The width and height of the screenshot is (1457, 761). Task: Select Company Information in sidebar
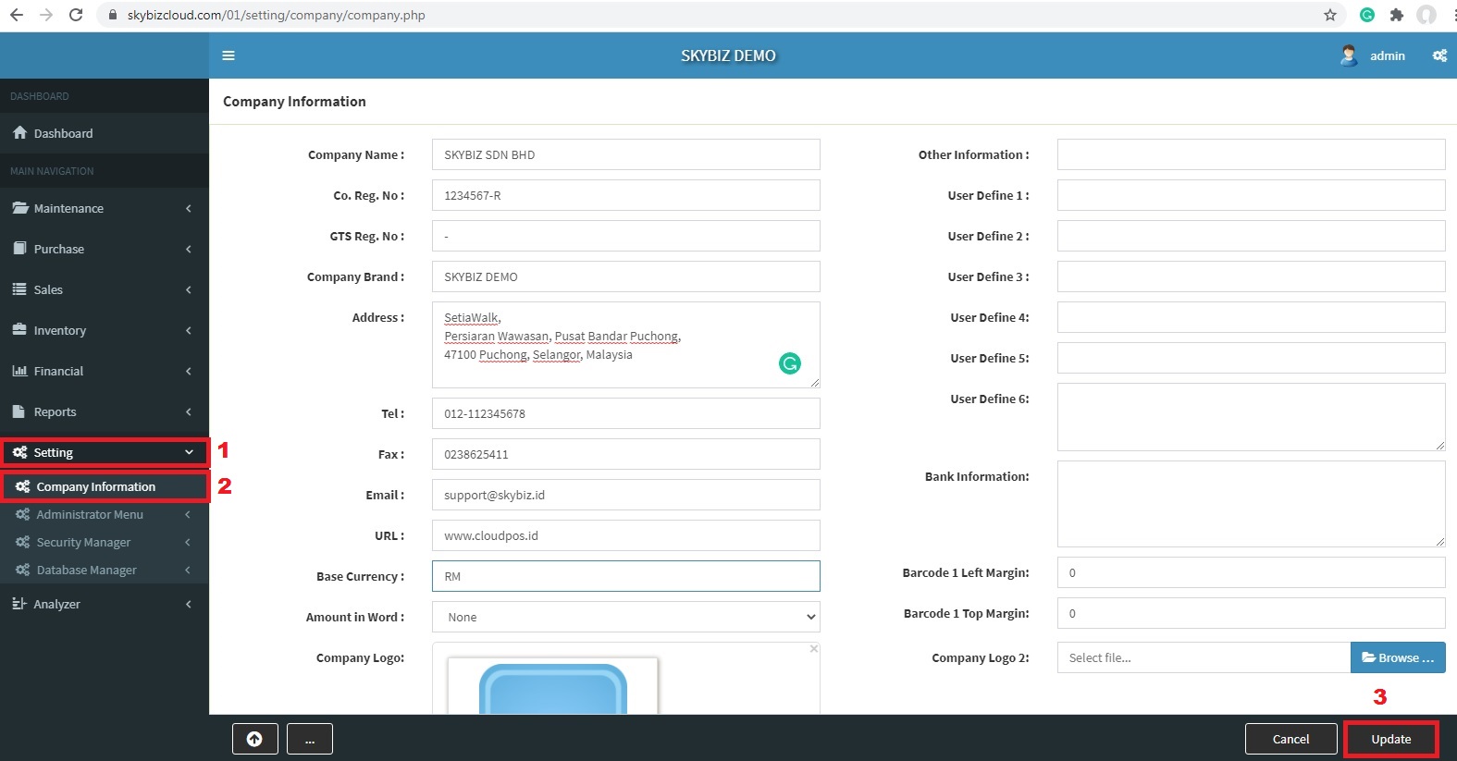tap(95, 486)
